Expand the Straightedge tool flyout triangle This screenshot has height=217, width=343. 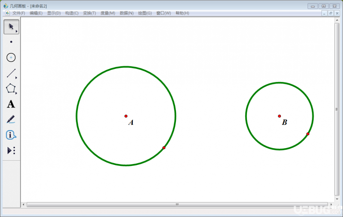coord(16,78)
